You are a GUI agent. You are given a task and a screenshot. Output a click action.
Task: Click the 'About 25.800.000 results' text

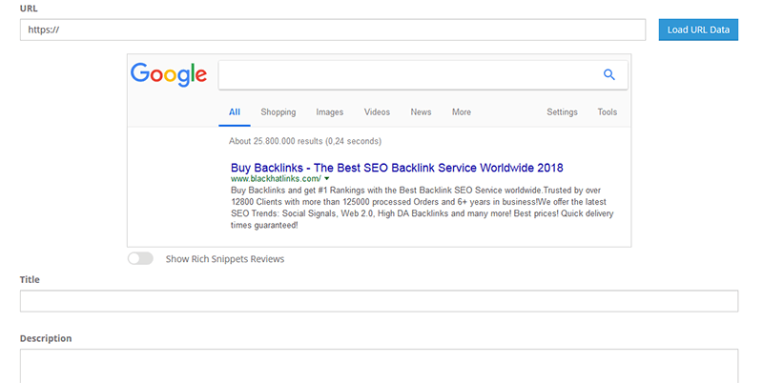tap(305, 141)
